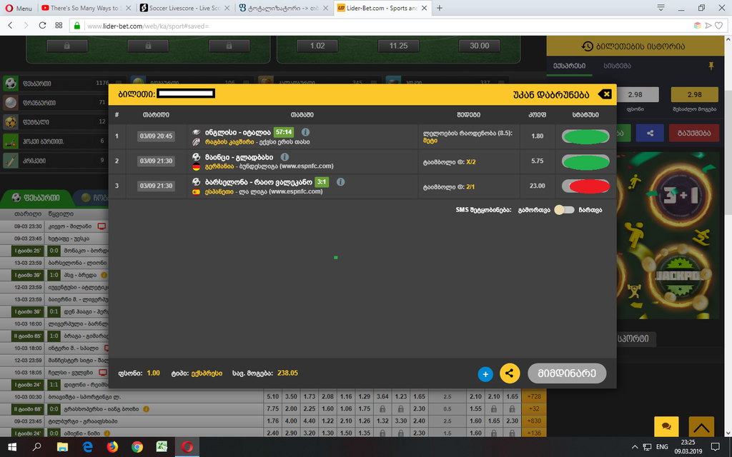Click the scroll-to-top arrow button

coord(701,426)
